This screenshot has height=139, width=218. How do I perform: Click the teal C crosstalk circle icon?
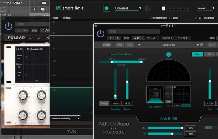(169, 54)
